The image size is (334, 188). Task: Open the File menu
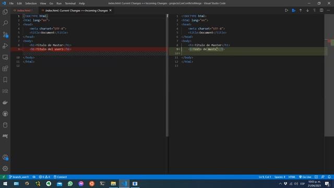pos(11,4)
